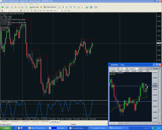Click the yellow diamond MetaEditor icon
This screenshot has width=162, height=130.
click(41, 7)
